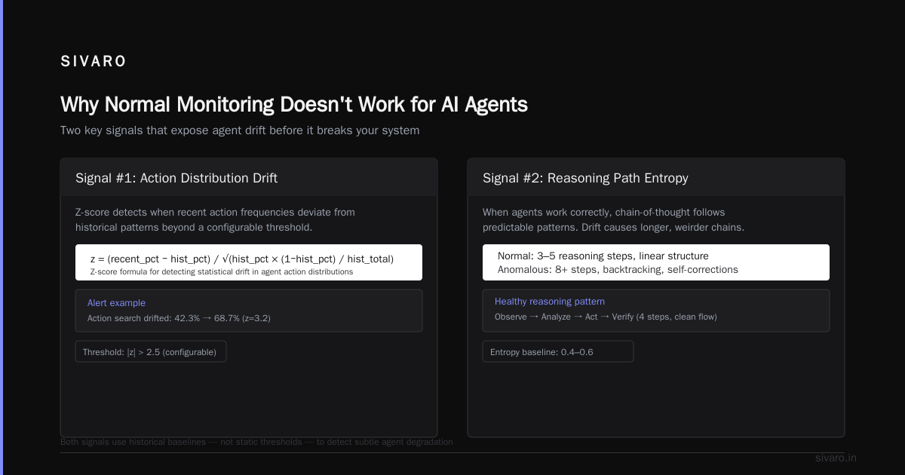Click the z = (recent_pct − hist_pct) formula line
This screenshot has height=475, width=905.
242,259
